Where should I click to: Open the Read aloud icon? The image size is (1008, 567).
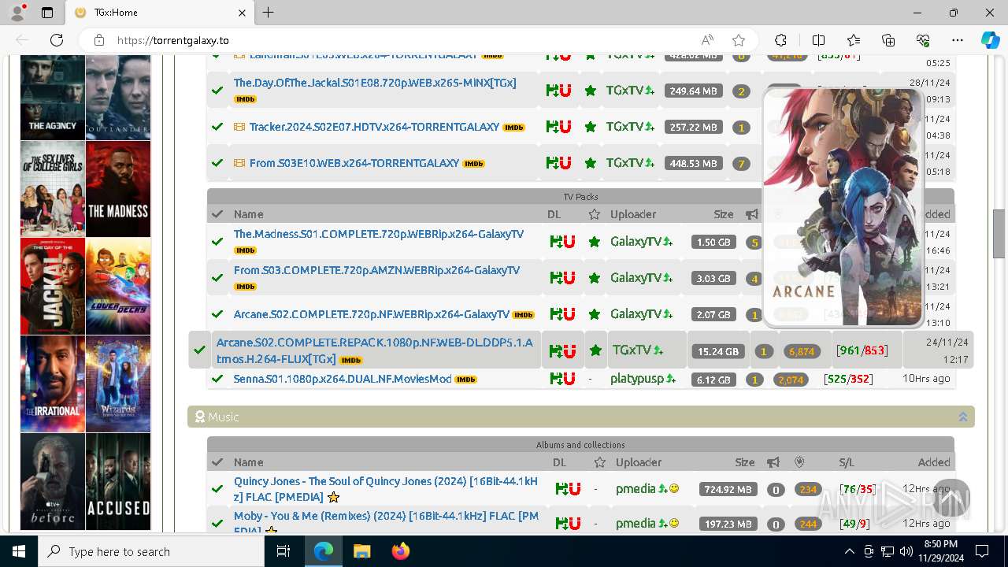point(707,40)
